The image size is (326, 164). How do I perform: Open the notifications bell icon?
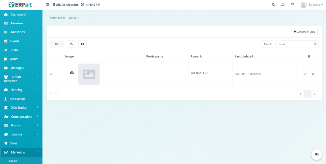coord(283,5)
